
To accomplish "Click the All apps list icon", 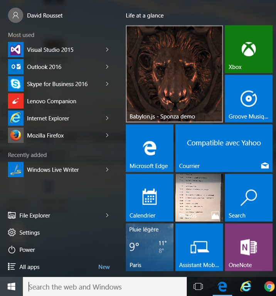I will pos(12,267).
